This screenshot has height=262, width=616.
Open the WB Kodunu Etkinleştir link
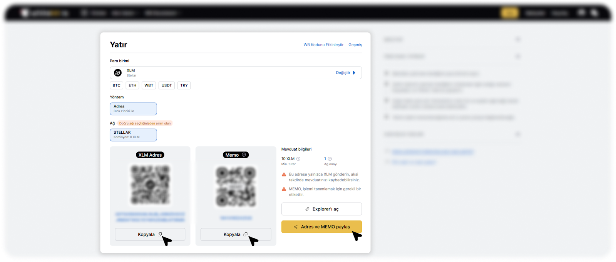323,45
